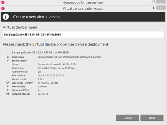Click the 'Number of CPUs' label
This screenshot has height=125, width=167.
pos(20,90)
